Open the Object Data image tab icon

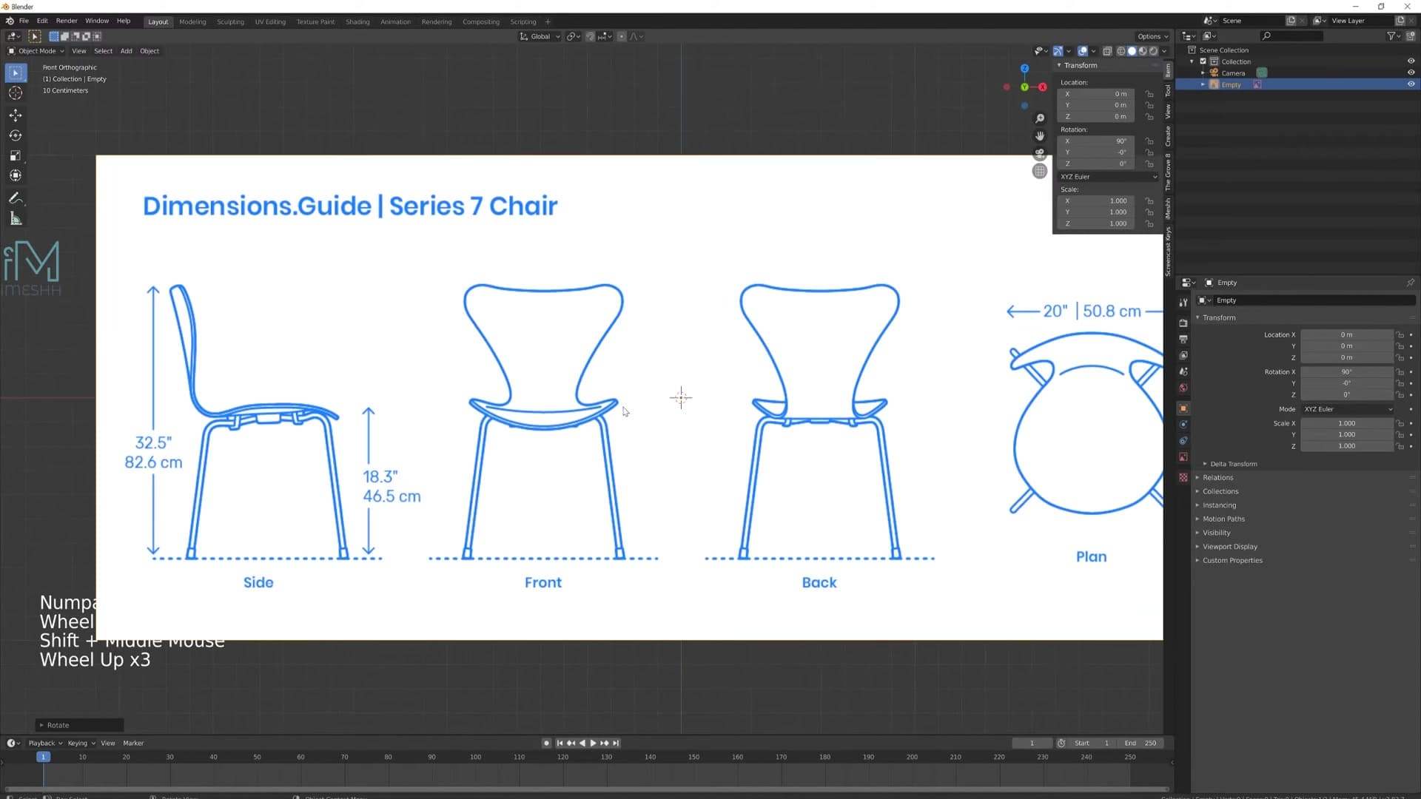(1183, 457)
